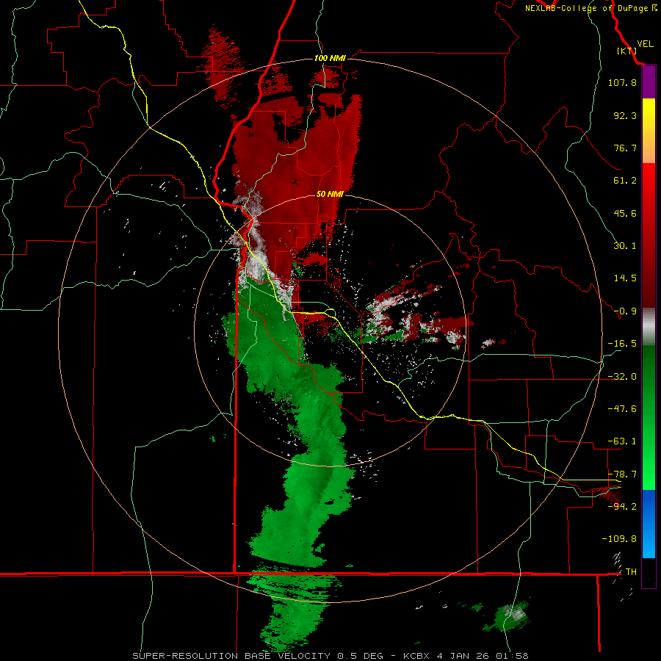Screen dimensions: 661x661
Task: Click the 30.1 velocity scale value
Action: point(625,246)
